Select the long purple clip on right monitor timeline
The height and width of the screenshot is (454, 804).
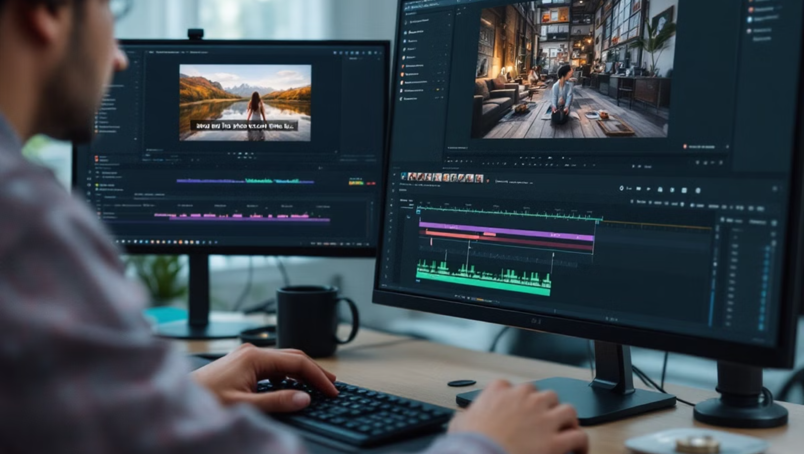pos(506,231)
